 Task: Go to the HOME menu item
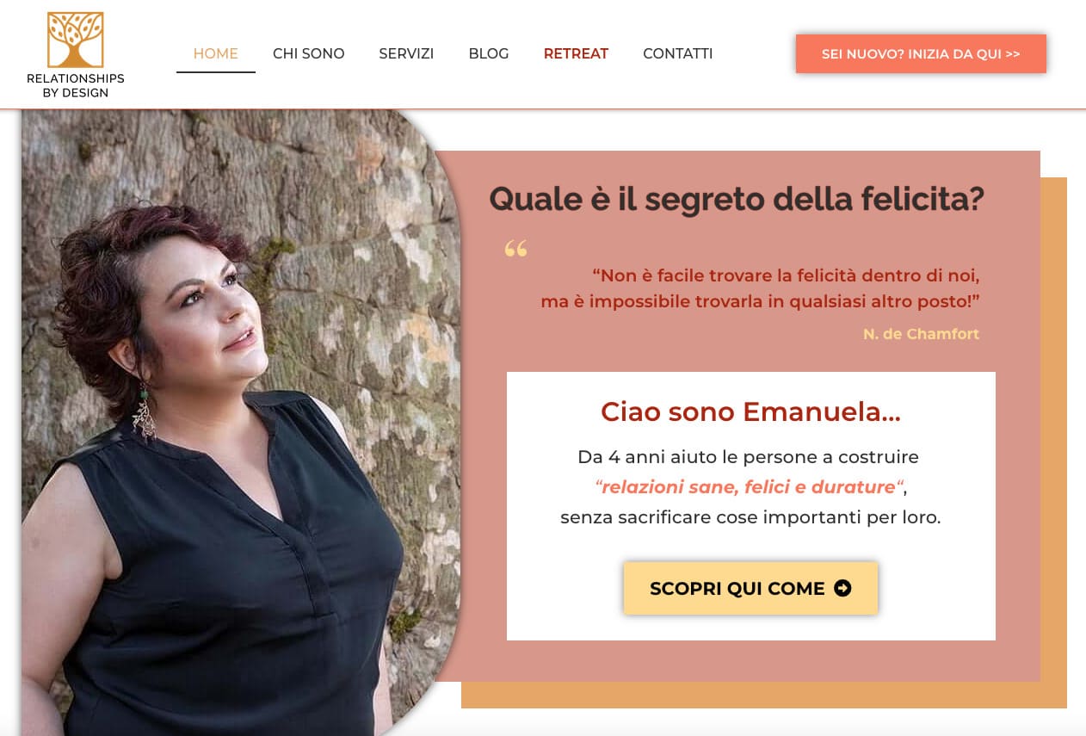coord(216,53)
